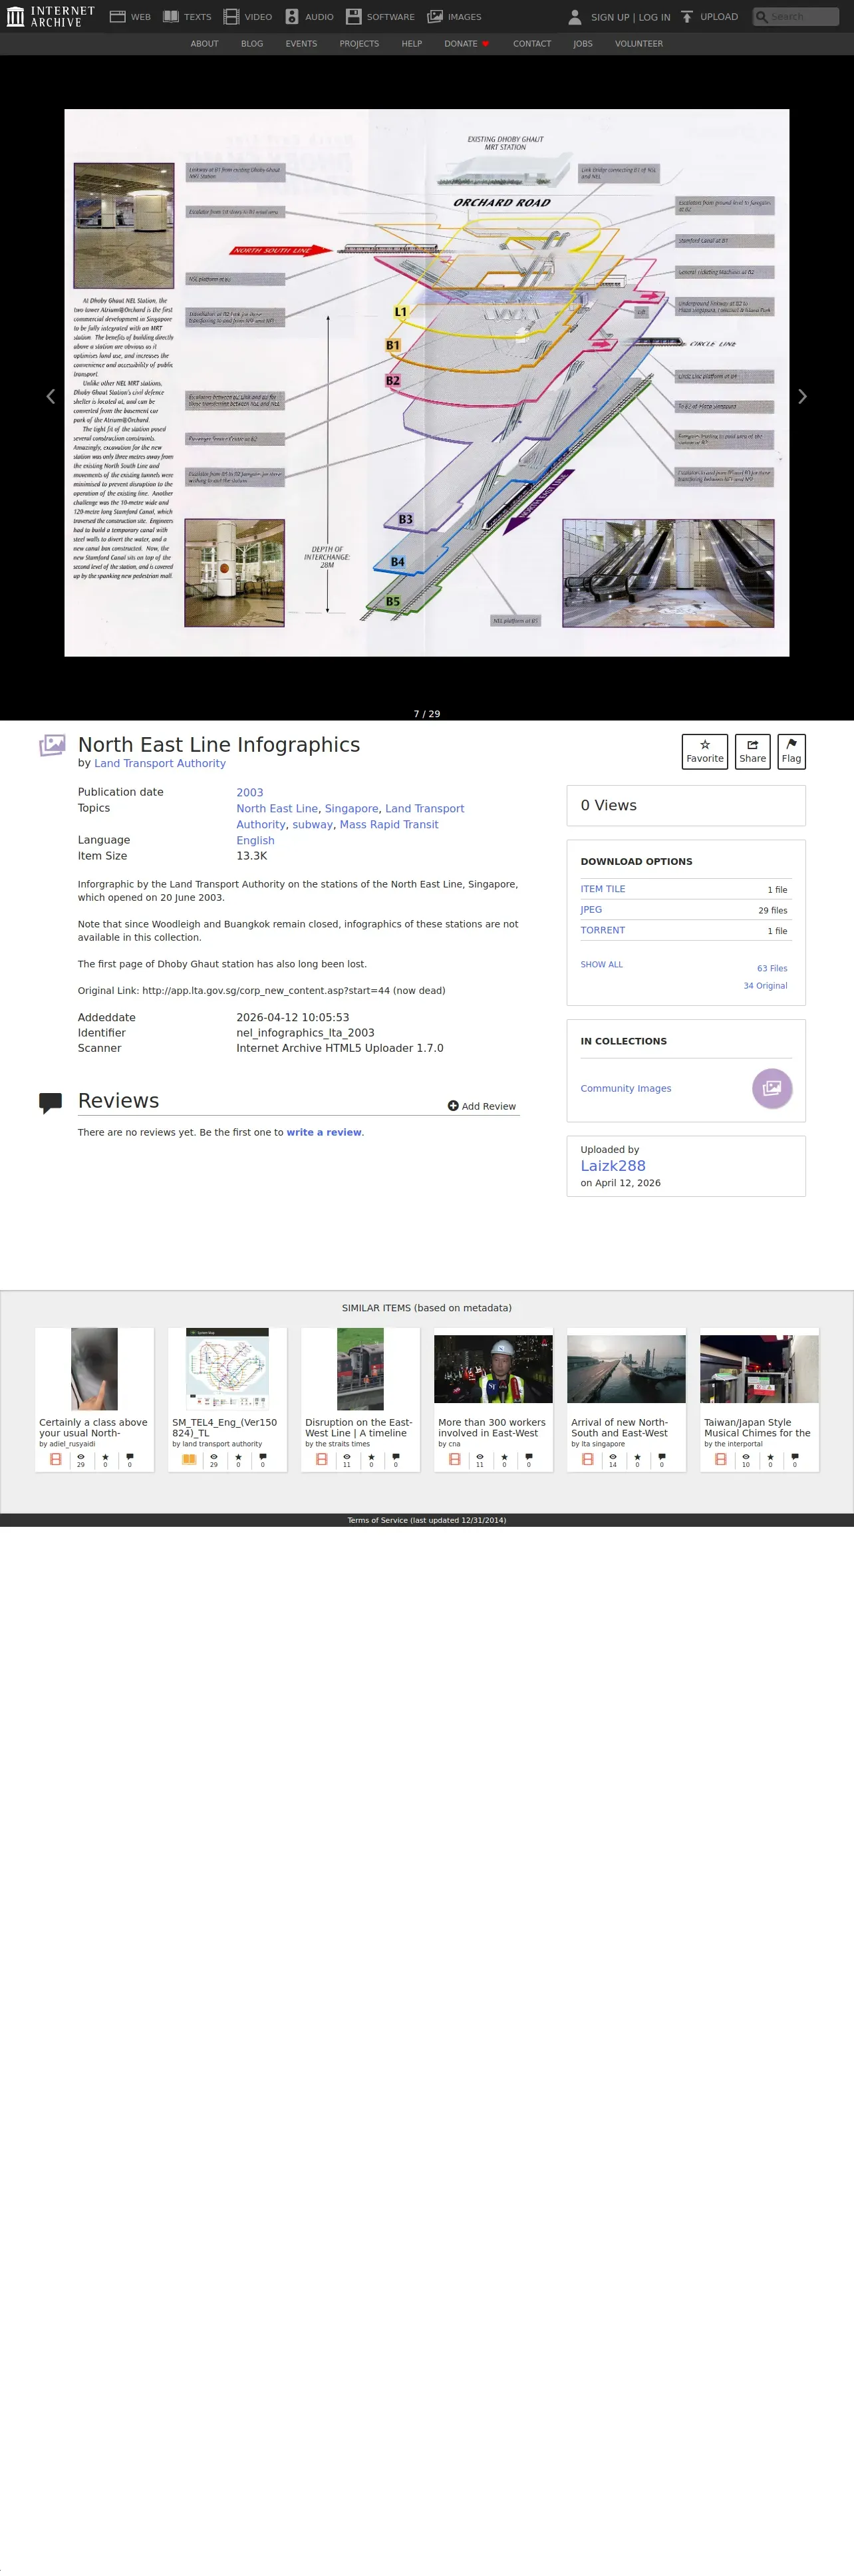This screenshot has height=2576, width=854.
Task: Open 'Disruption on the East-West Line' item
Action: point(360,1400)
